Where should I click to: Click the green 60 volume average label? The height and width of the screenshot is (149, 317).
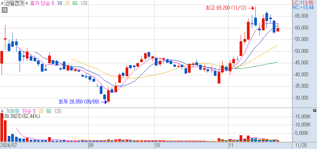pyautogui.click(x=49, y=111)
